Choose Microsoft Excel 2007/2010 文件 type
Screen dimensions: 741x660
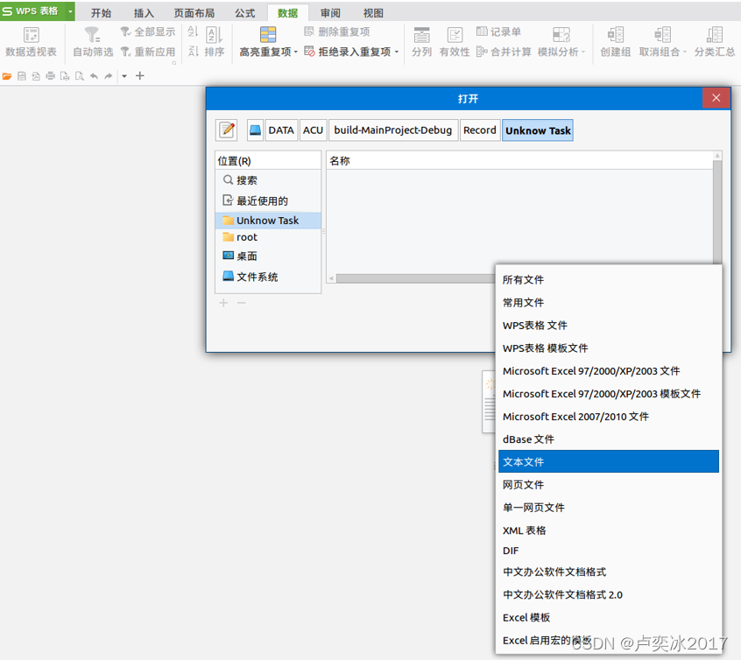click(x=609, y=417)
